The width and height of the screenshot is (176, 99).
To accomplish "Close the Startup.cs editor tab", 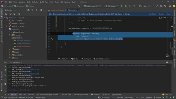I will [79, 10].
